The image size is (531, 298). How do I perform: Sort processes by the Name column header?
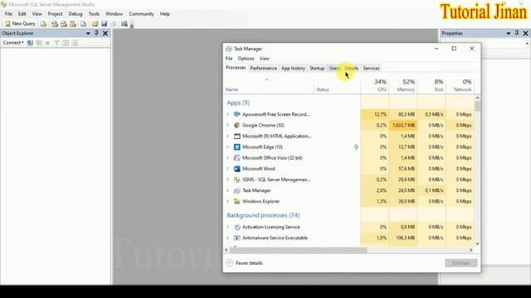(269, 86)
